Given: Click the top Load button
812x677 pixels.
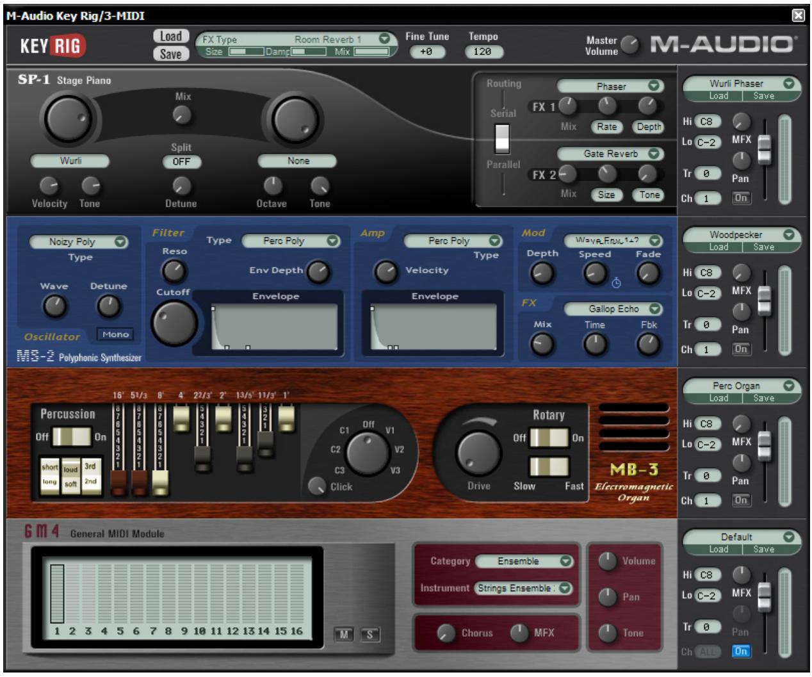Looking at the screenshot, I should coord(171,37).
